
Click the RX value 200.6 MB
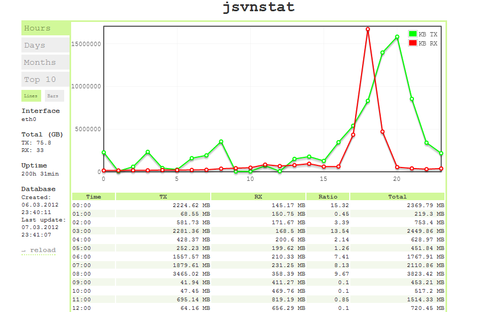point(290,240)
